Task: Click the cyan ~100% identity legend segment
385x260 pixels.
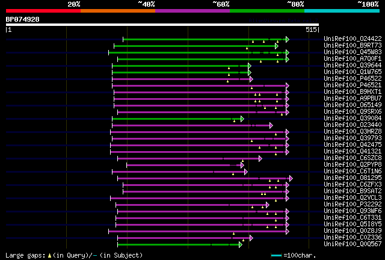Action: click(x=342, y=11)
